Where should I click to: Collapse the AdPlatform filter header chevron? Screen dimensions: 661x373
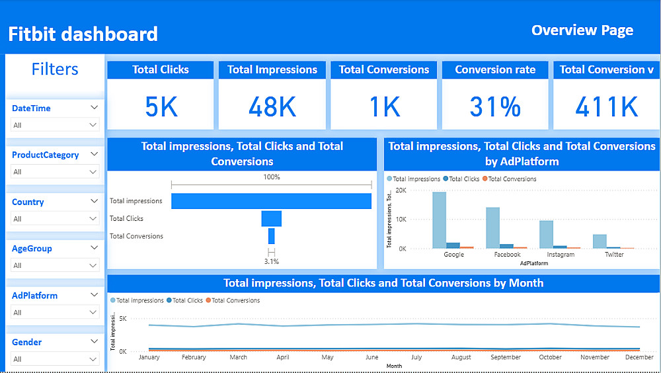coord(94,294)
